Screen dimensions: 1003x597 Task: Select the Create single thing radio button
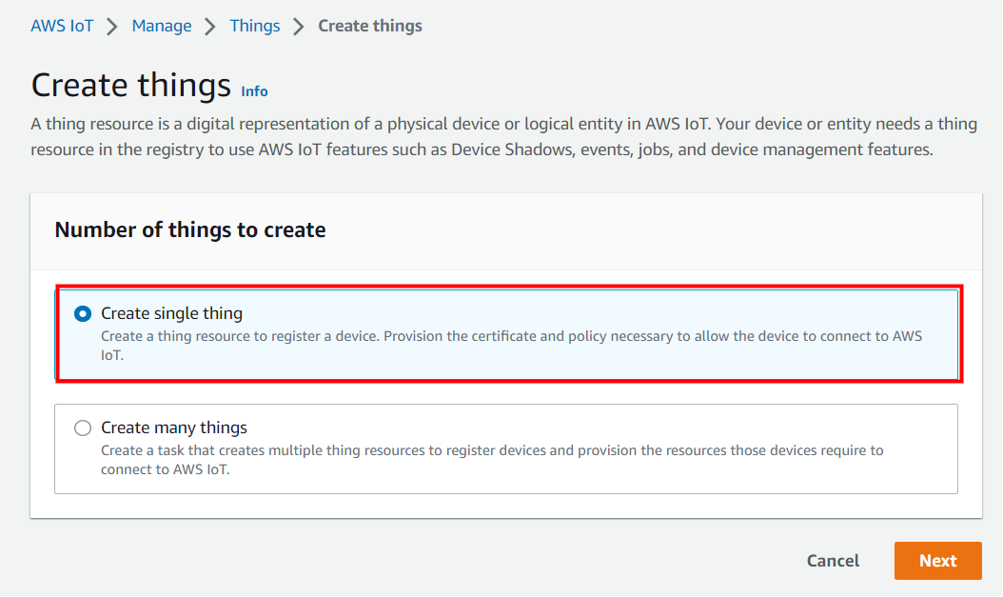83,312
